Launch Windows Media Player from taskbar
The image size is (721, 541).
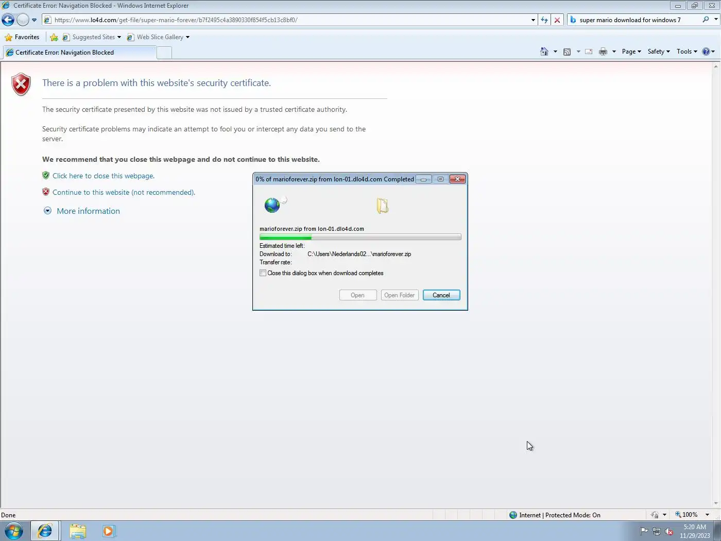pyautogui.click(x=109, y=531)
